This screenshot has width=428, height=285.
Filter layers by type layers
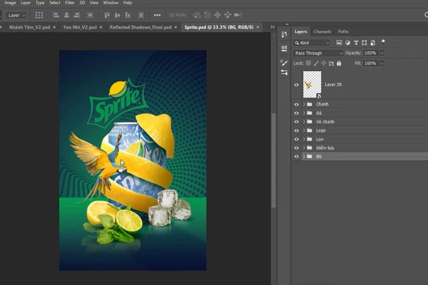tap(356, 43)
